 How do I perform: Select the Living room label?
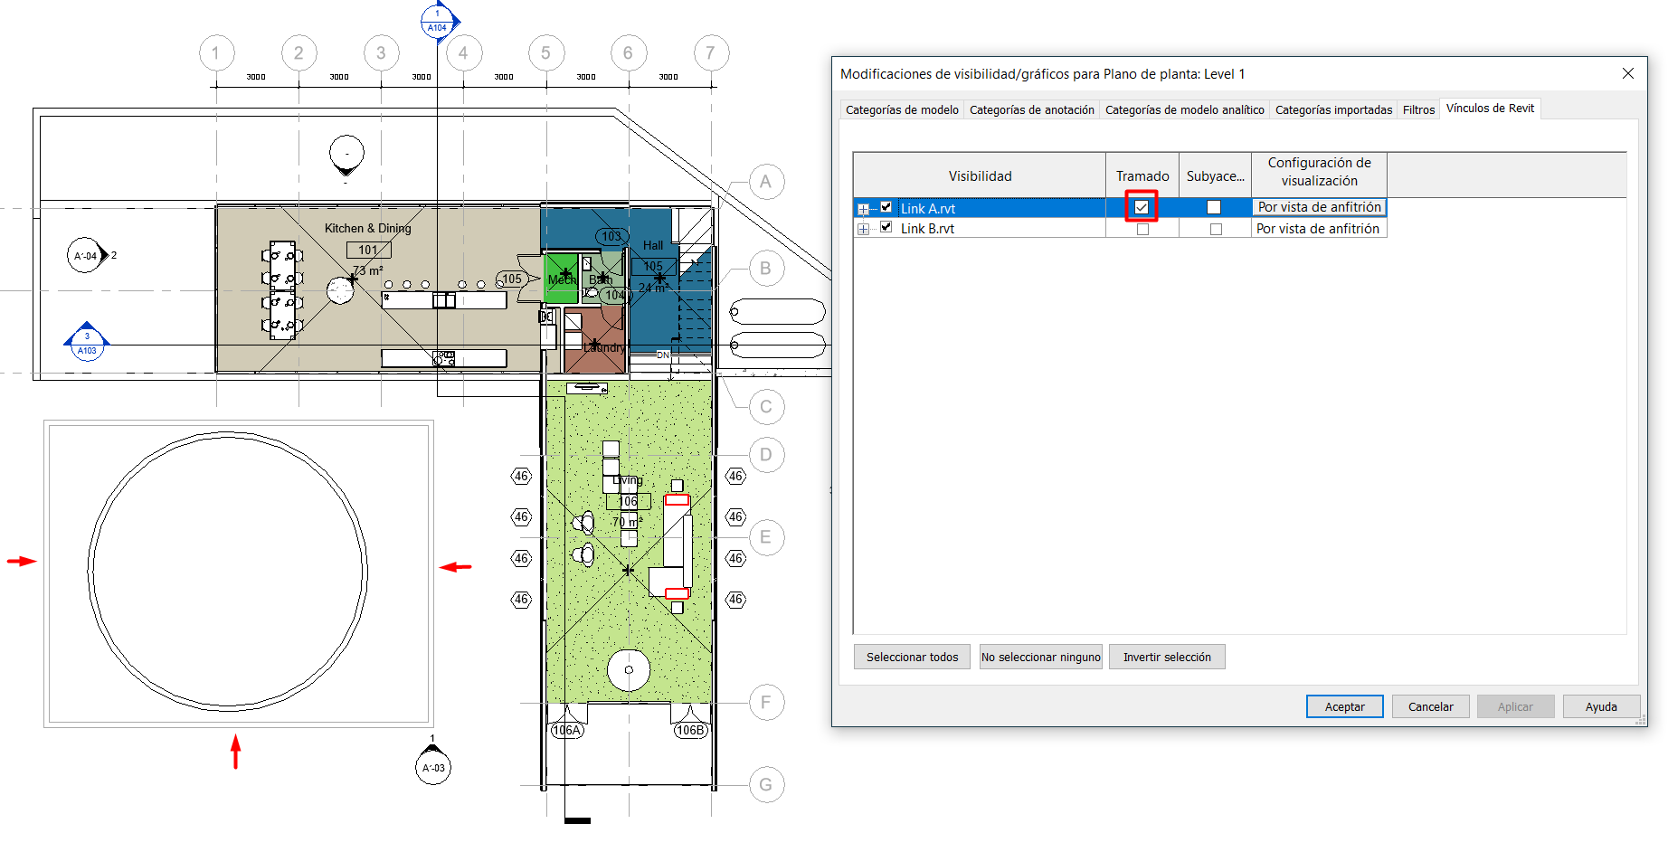point(627,480)
